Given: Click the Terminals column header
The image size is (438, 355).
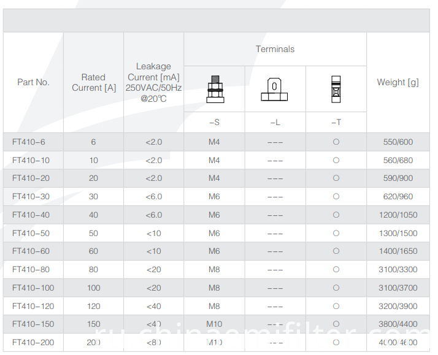Looking at the screenshot, I should pos(275,49).
